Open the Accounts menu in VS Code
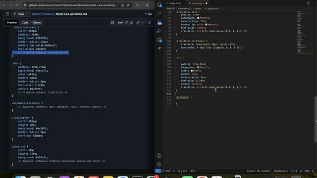The width and height of the screenshot is (317, 178). click(x=159, y=156)
